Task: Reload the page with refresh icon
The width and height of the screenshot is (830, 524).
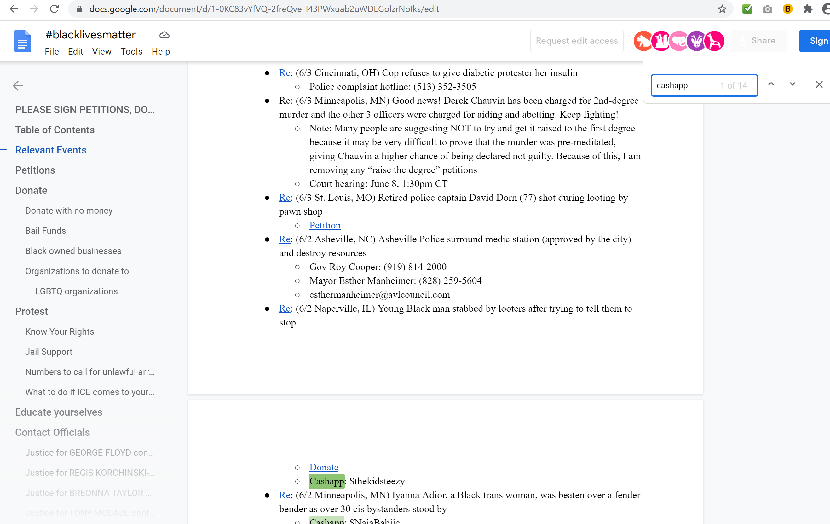Action: pyautogui.click(x=55, y=9)
